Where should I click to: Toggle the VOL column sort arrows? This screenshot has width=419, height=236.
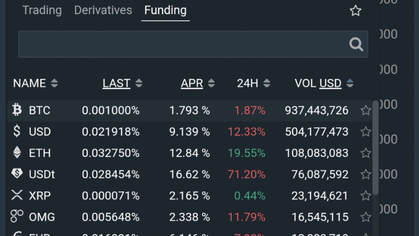point(350,83)
